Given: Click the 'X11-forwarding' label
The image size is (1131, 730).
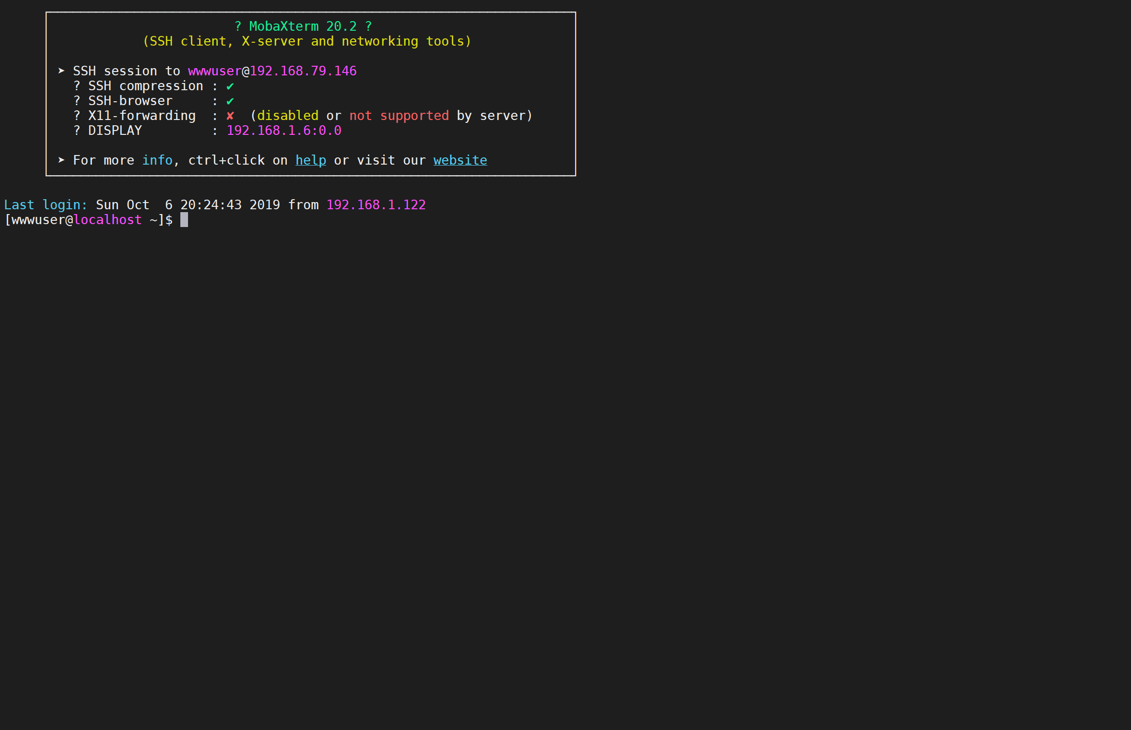Looking at the screenshot, I should tap(142, 116).
